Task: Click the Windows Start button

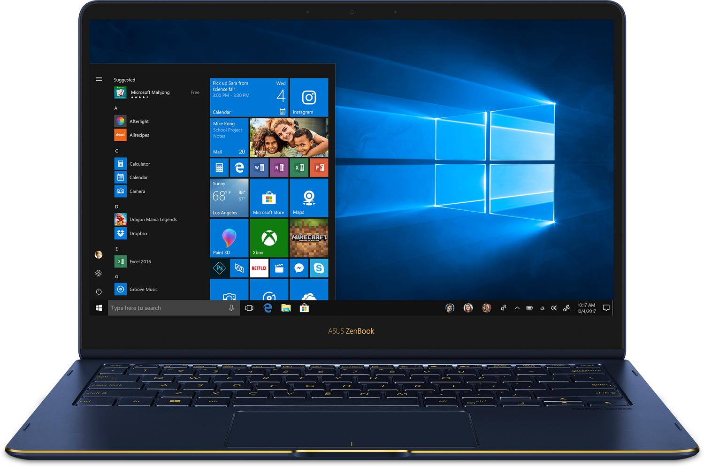Action: tap(99, 308)
